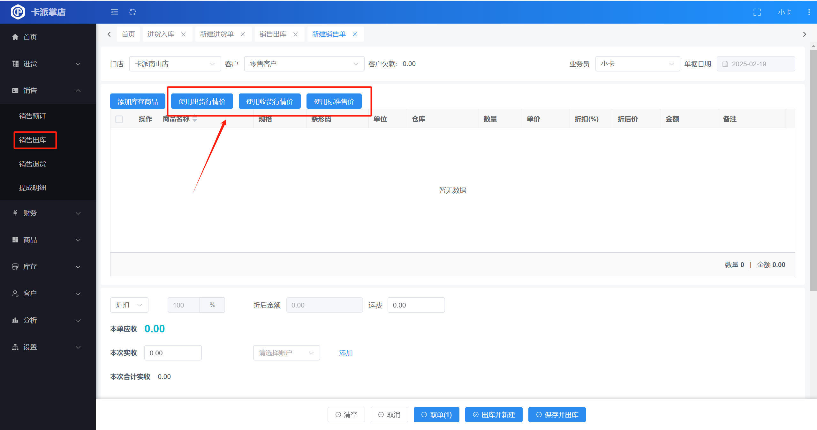Click the refresh icon in header
The width and height of the screenshot is (817, 430).
coord(132,12)
